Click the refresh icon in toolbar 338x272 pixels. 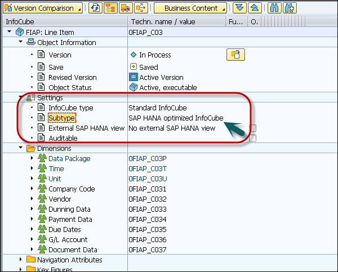click(95, 8)
